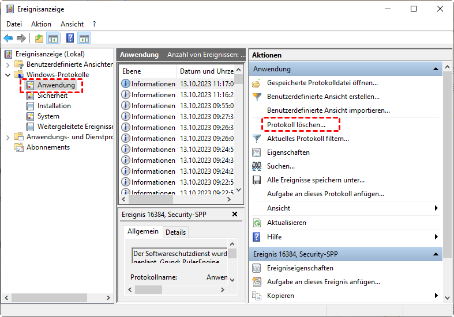This screenshot has width=454, height=317.
Task: Switch to the Allgemein tab
Action: [142, 231]
